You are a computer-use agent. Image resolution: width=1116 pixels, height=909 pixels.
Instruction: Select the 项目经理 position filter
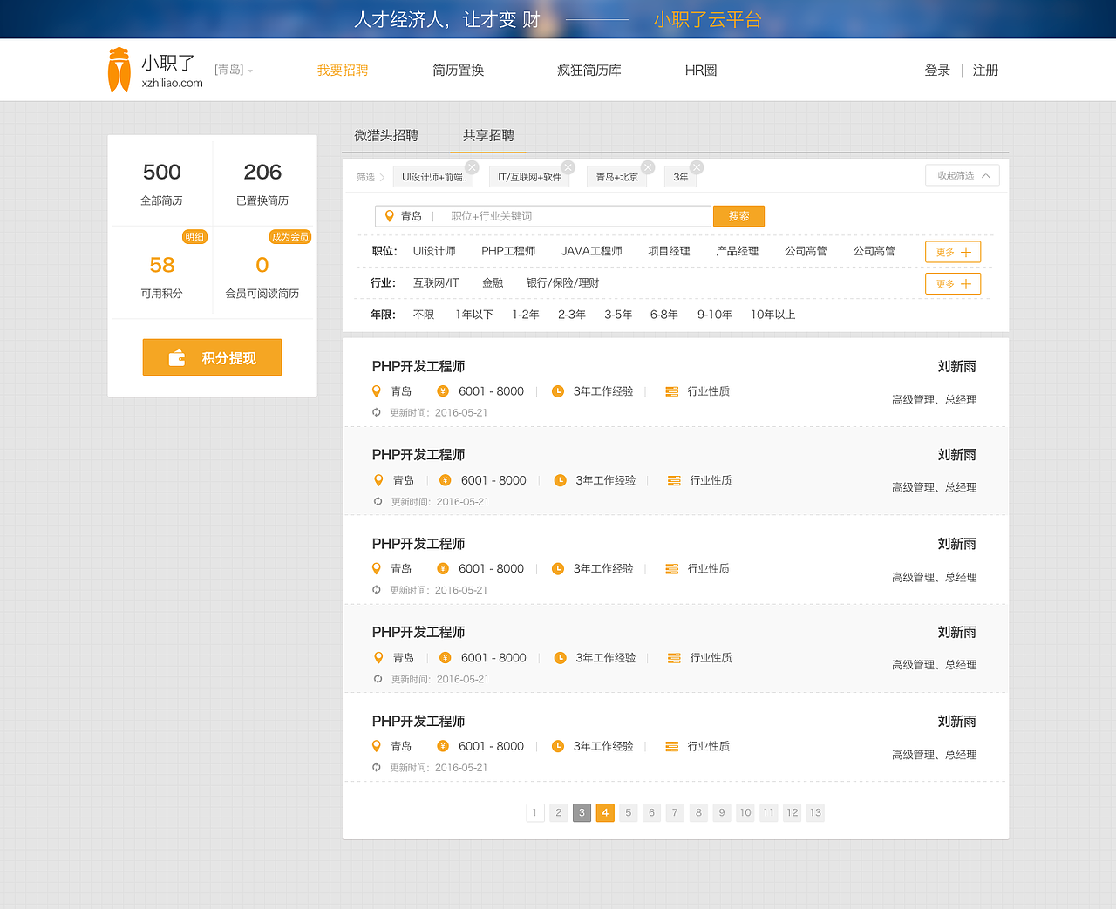tap(669, 251)
